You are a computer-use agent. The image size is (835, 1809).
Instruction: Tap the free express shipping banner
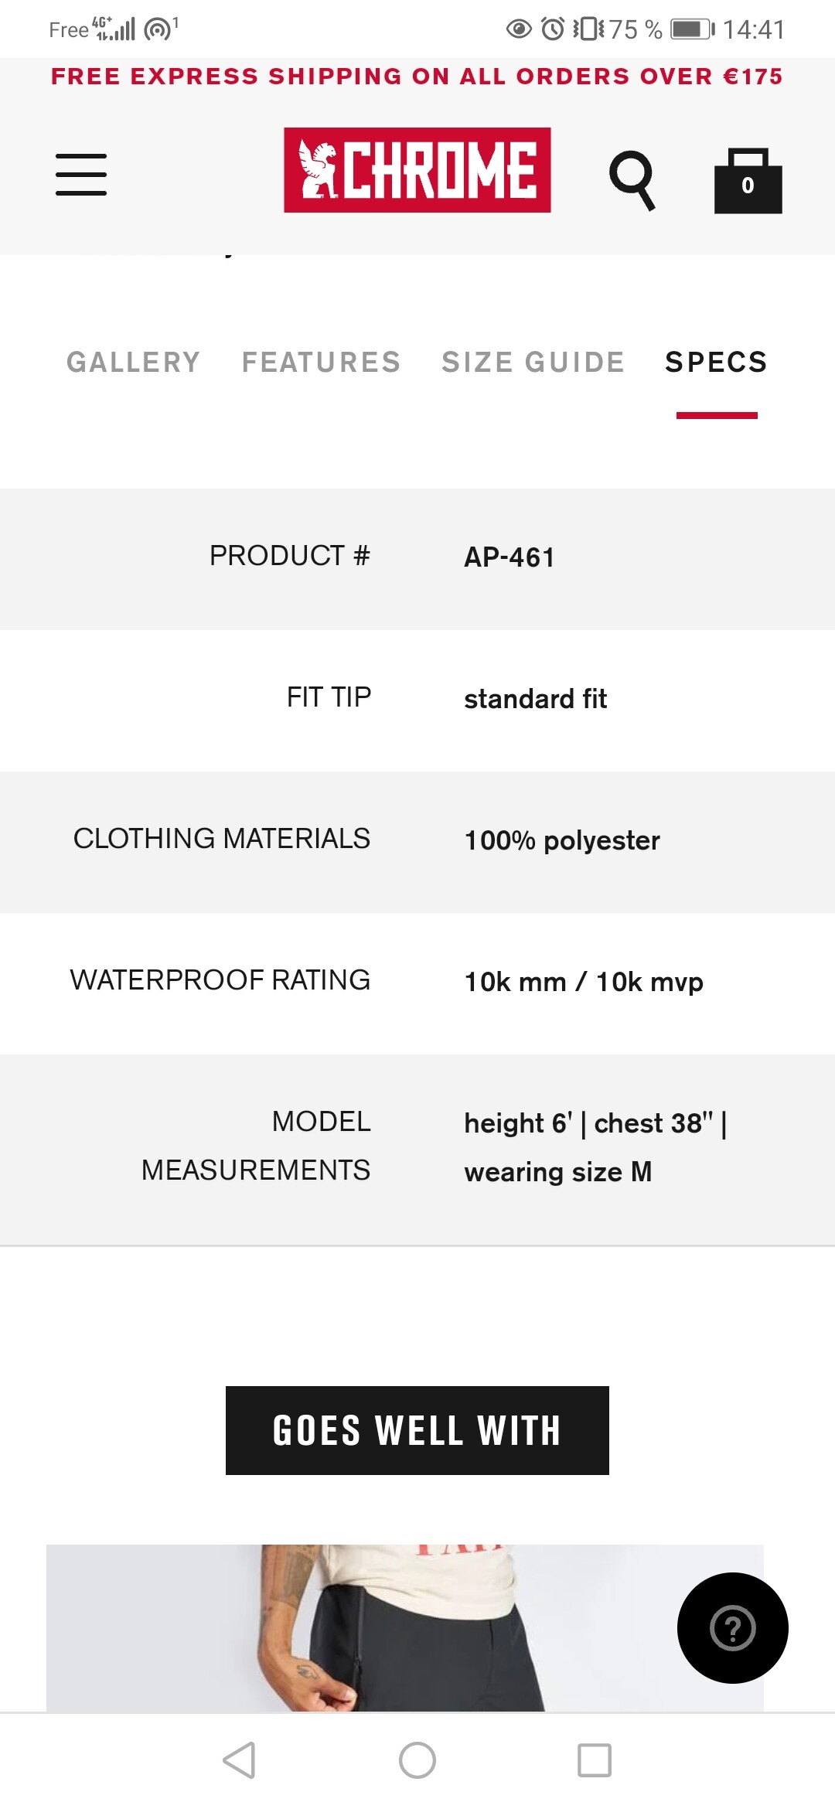(417, 77)
